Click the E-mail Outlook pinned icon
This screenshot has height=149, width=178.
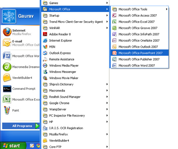[7, 43]
